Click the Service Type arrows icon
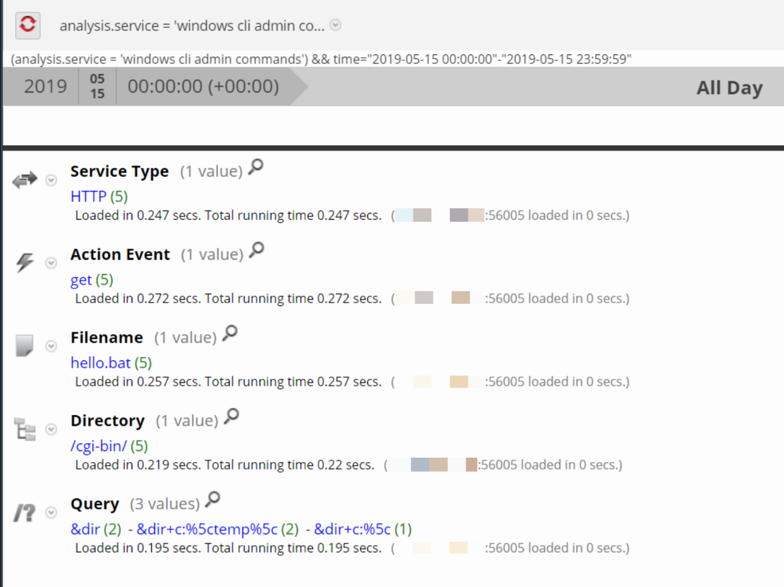 pyautogui.click(x=25, y=180)
